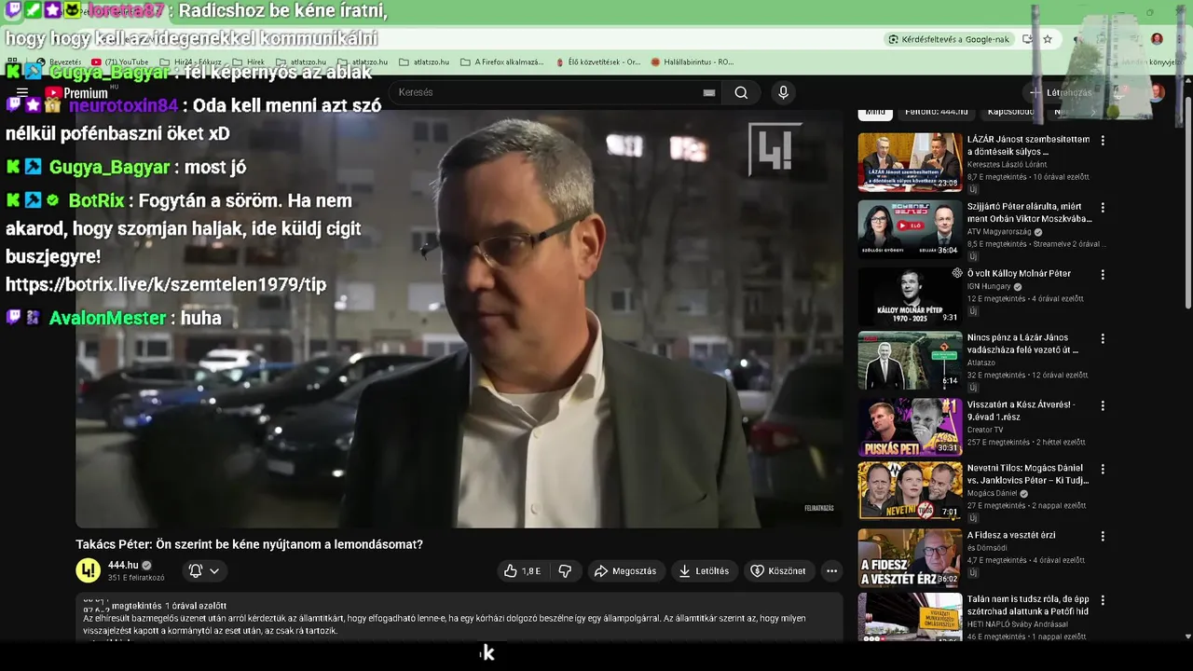Share video via Megosztás button

pyautogui.click(x=625, y=570)
